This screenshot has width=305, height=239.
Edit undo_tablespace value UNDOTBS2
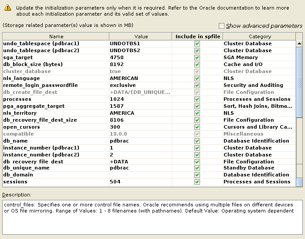point(141,51)
